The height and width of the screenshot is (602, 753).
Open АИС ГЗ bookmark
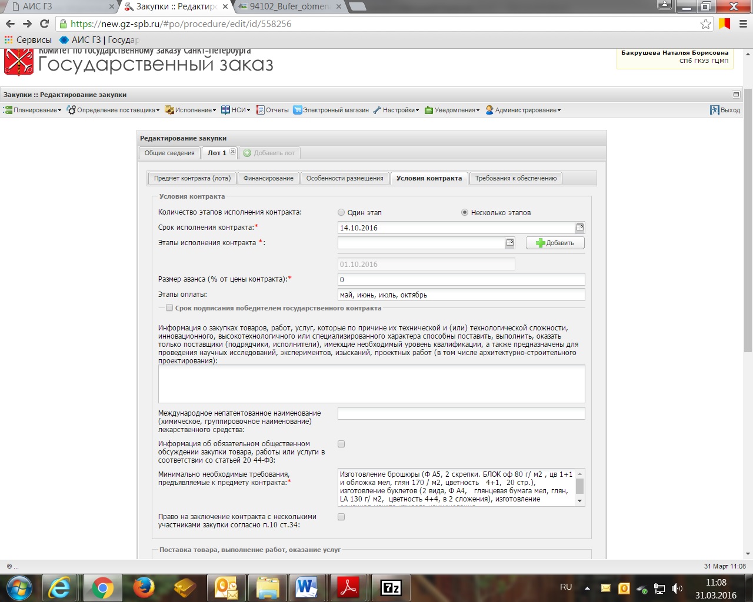(x=99, y=40)
